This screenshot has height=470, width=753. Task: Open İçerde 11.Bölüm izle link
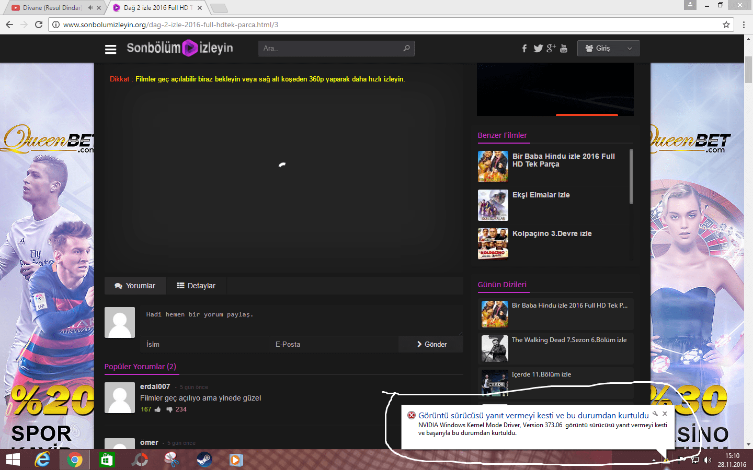point(541,374)
